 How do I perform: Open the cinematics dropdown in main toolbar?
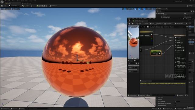click(32, 6)
